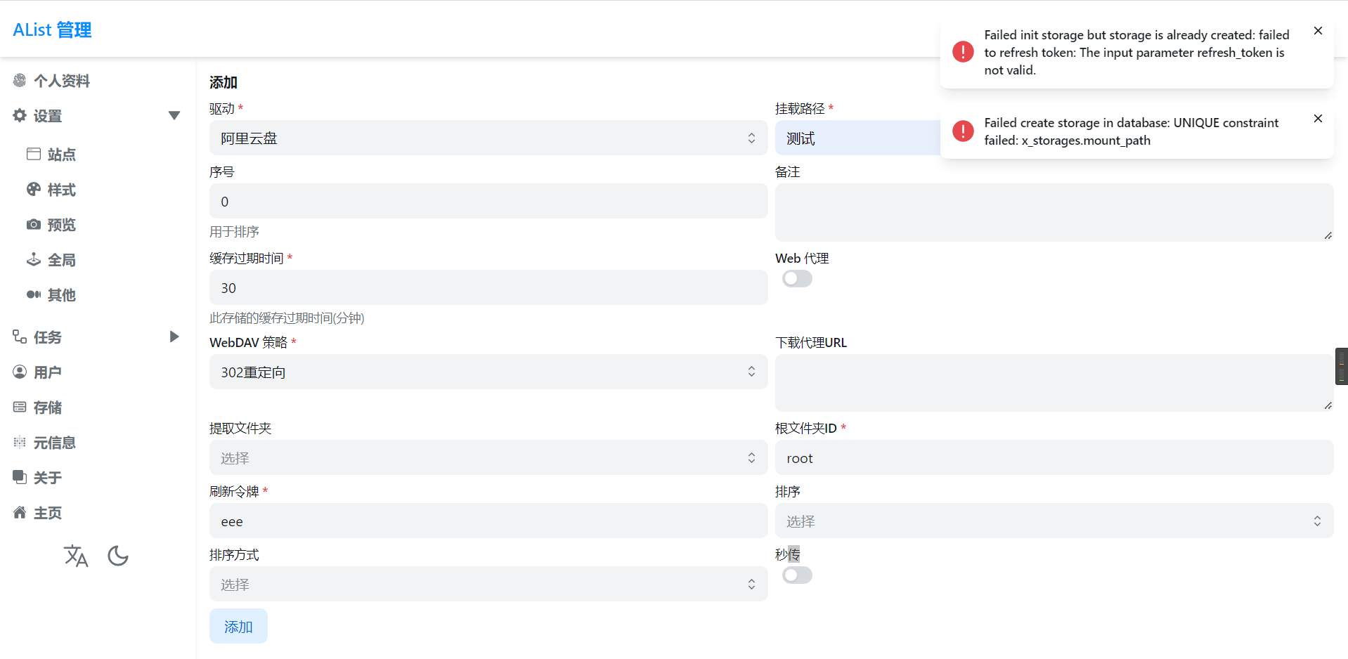Image resolution: width=1348 pixels, height=659 pixels.
Task: Dismiss the refresh_token error notification
Action: tap(1318, 30)
